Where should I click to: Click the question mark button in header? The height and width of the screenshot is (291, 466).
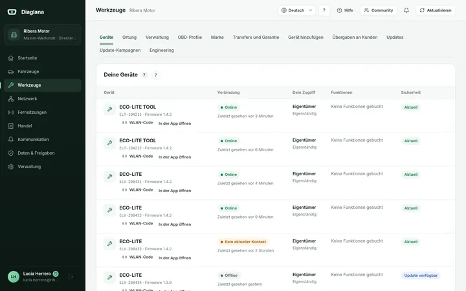pyautogui.click(x=324, y=10)
